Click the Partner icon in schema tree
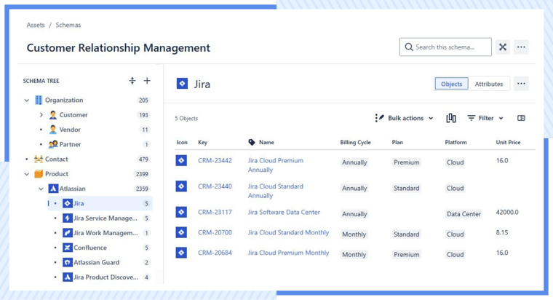 (x=53, y=144)
